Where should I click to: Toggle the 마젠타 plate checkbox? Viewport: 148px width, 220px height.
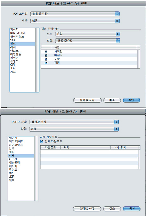(46, 55)
